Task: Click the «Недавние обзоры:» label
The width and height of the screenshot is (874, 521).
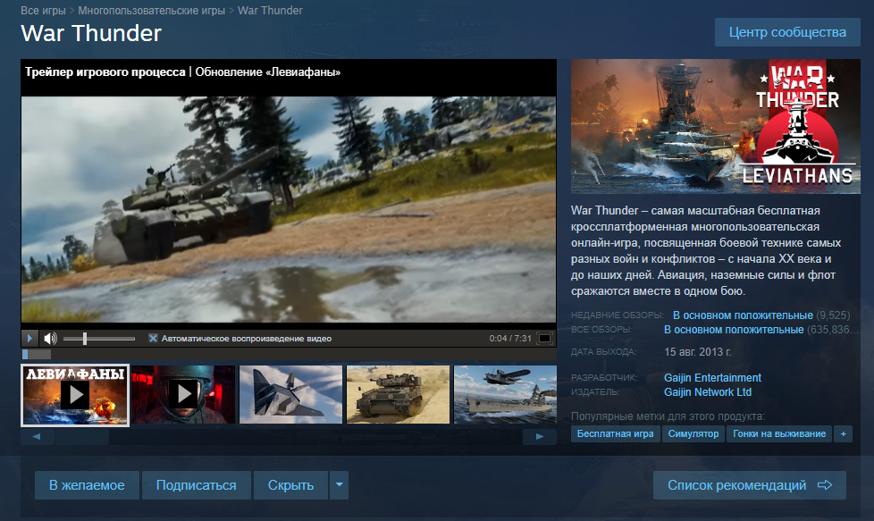Action: [617, 315]
